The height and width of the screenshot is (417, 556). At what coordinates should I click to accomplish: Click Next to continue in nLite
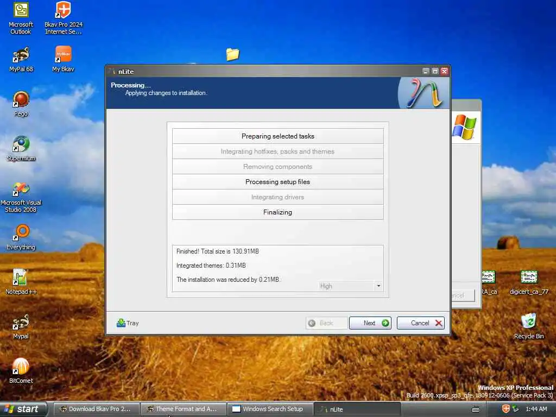click(x=370, y=323)
